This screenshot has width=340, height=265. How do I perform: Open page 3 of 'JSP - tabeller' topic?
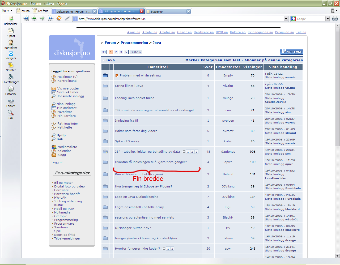196,152
